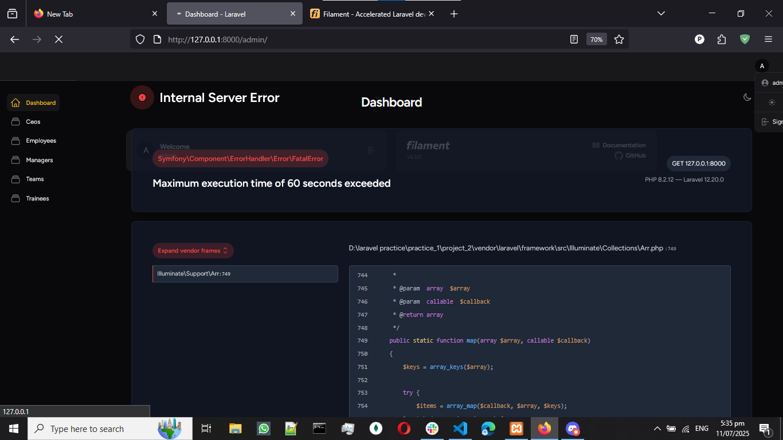
Task: Click the Managers folder icon
Action: pos(15,160)
